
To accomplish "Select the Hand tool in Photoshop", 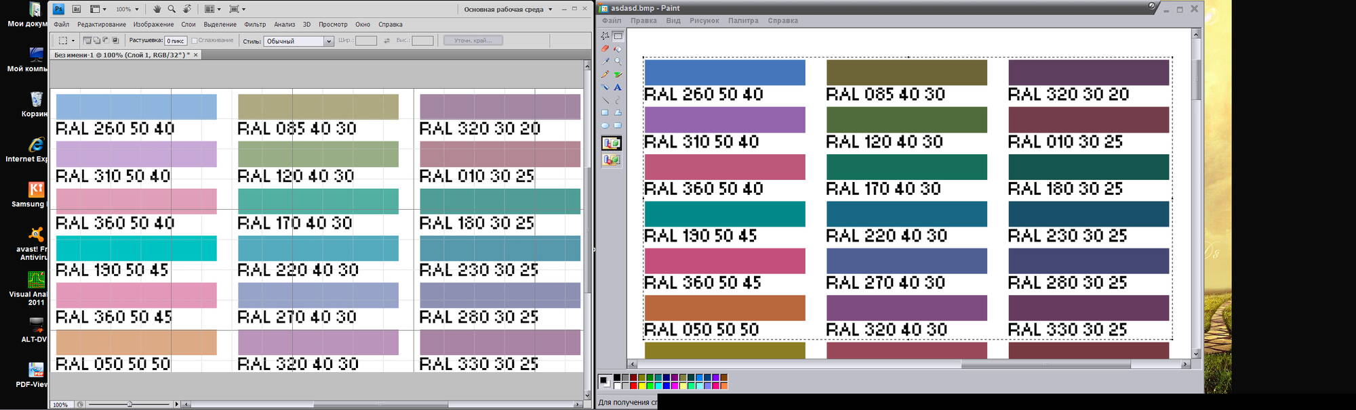I will click(157, 9).
